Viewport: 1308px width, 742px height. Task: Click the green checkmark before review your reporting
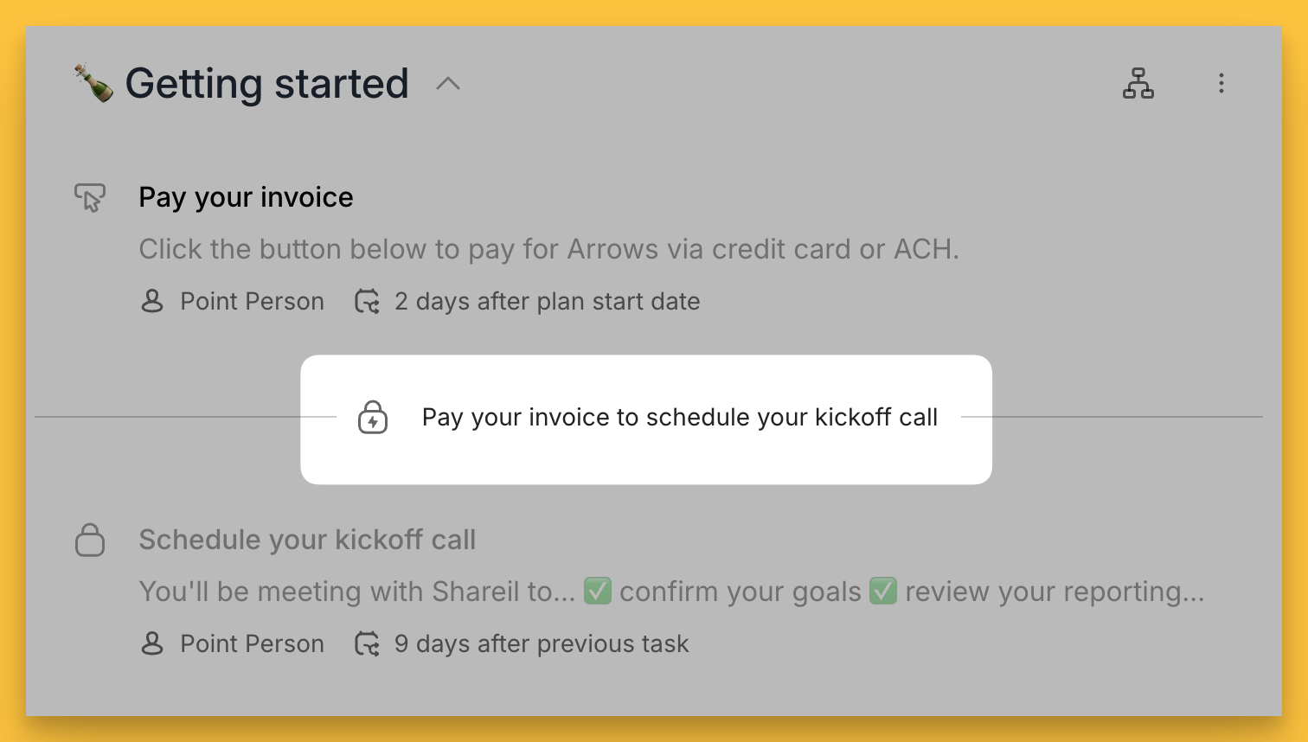(882, 592)
